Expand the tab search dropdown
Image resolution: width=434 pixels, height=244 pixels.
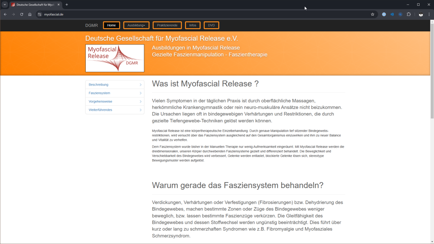(x=5, y=5)
